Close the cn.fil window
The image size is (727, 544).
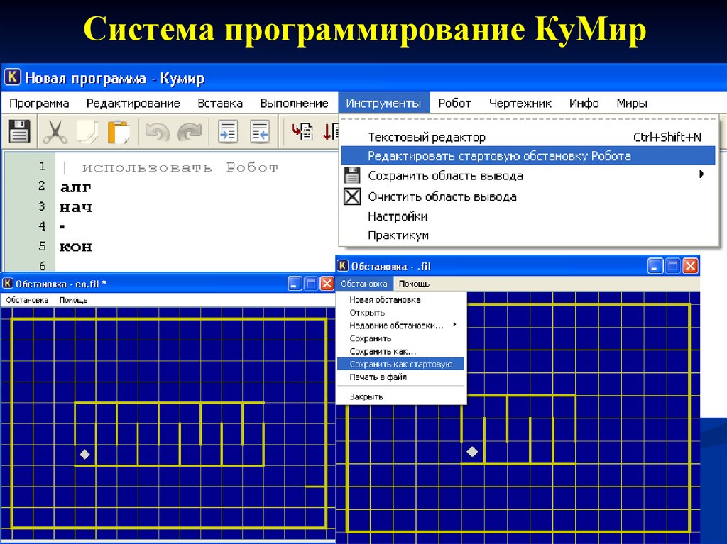tap(327, 283)
